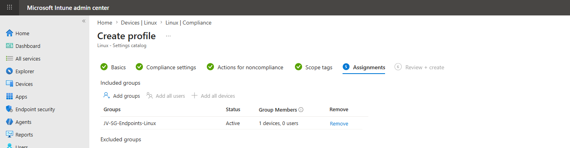Click the Active status cell
This screenshot has width=570, height=148.
click(x=233, y=123)
